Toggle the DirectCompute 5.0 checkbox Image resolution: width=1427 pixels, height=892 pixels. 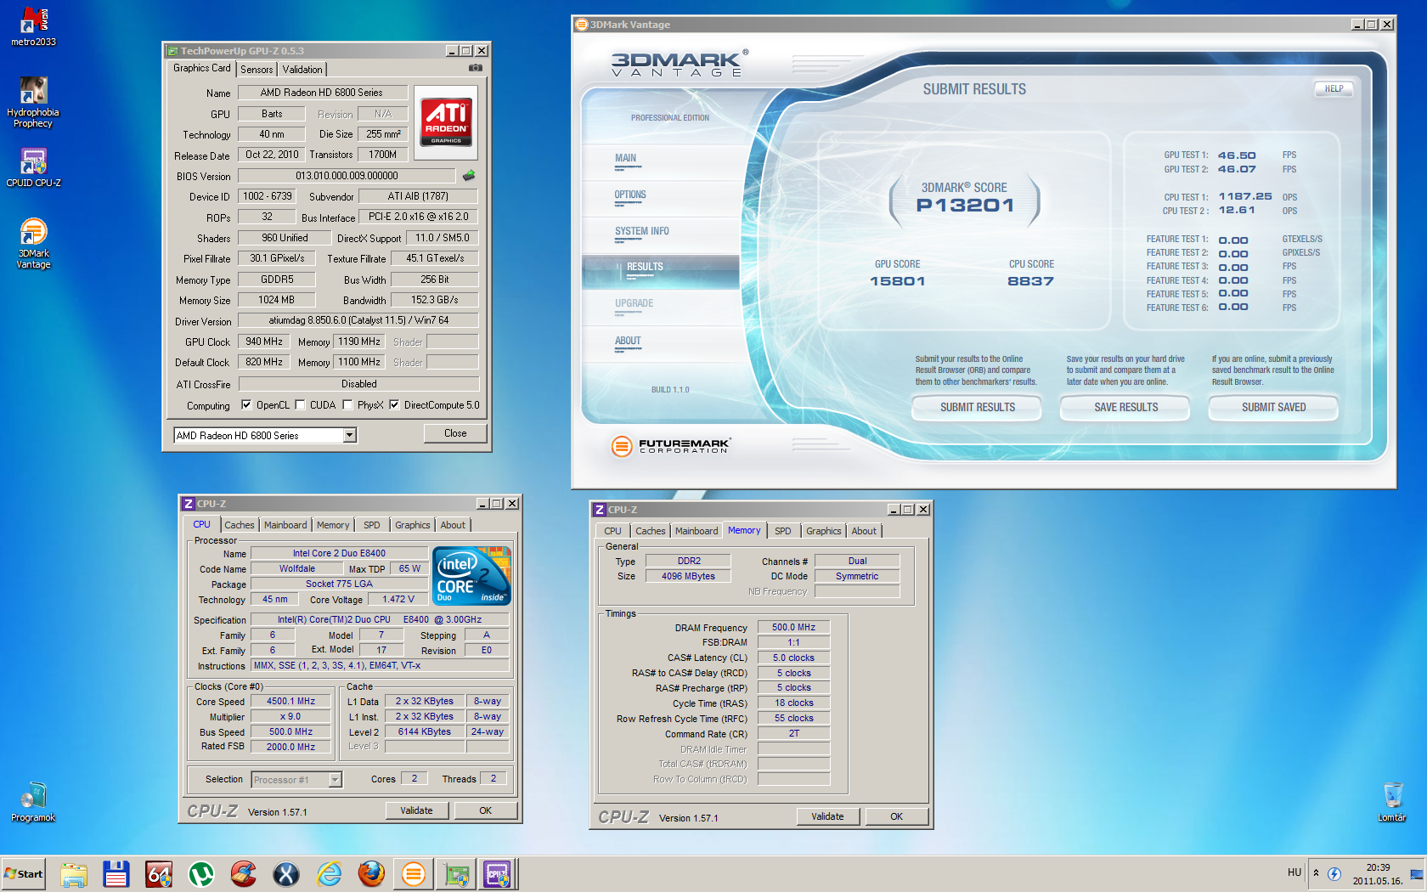pos(394,404)
